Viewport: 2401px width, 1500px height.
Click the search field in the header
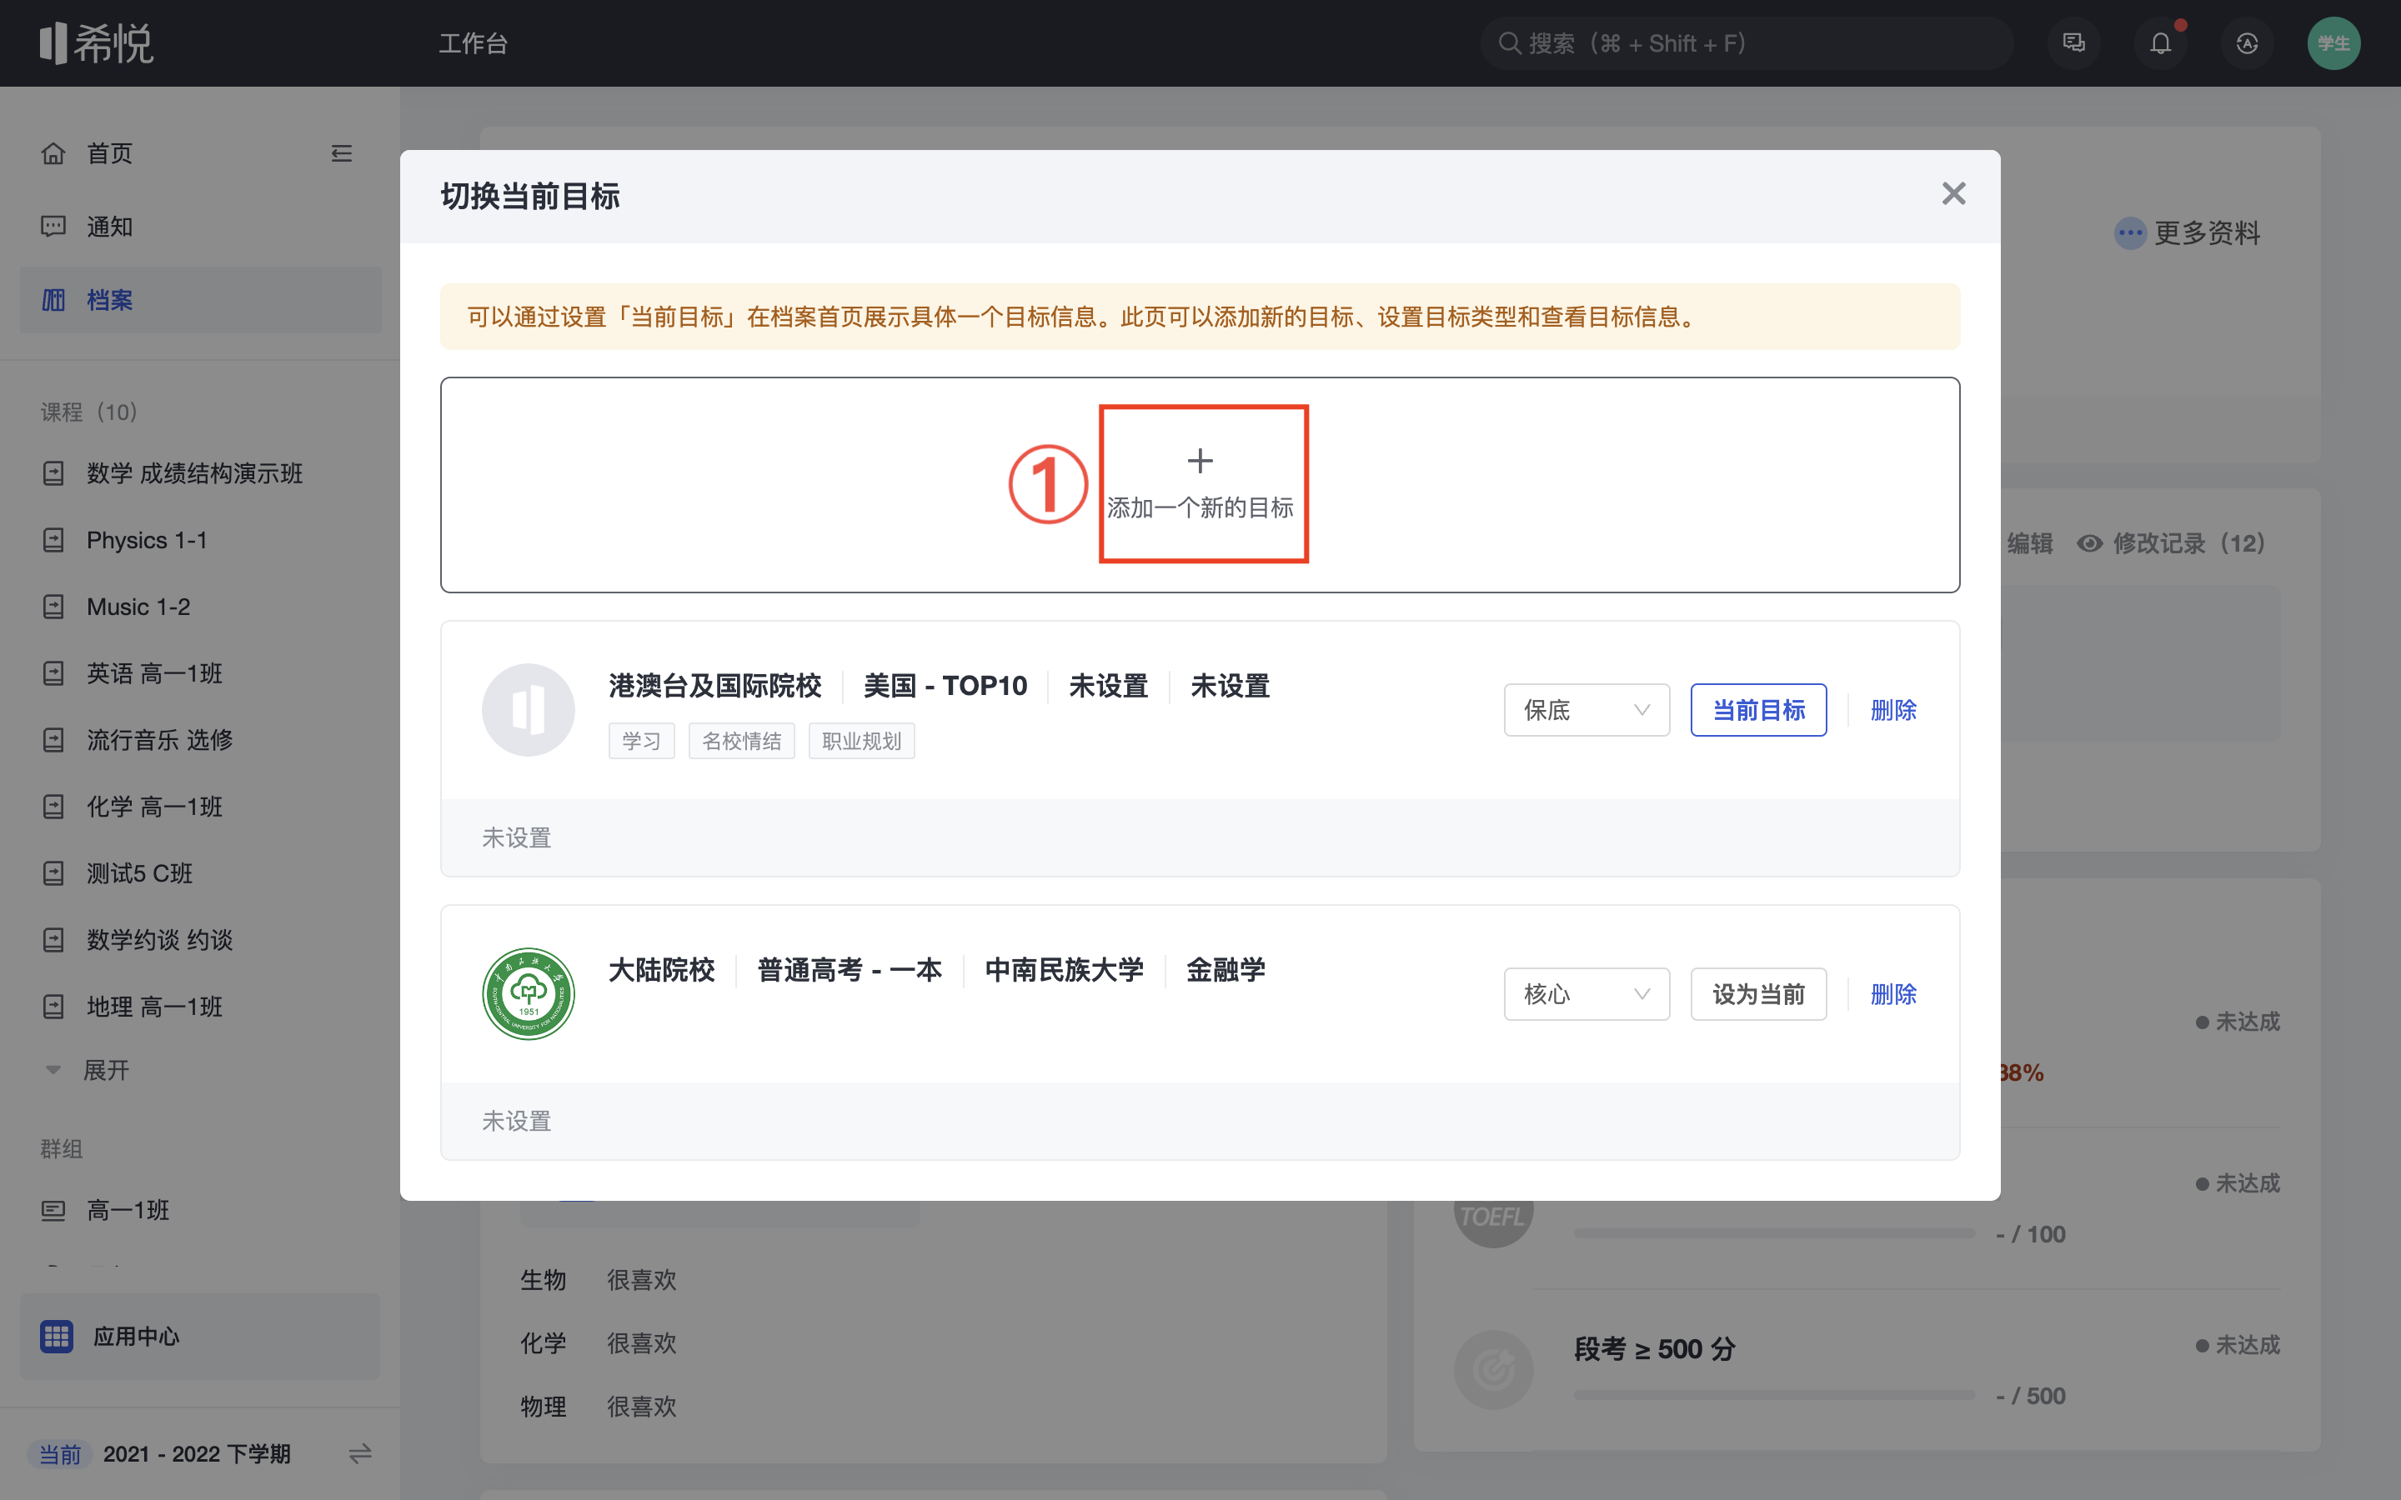click(x=1747, y=43)
